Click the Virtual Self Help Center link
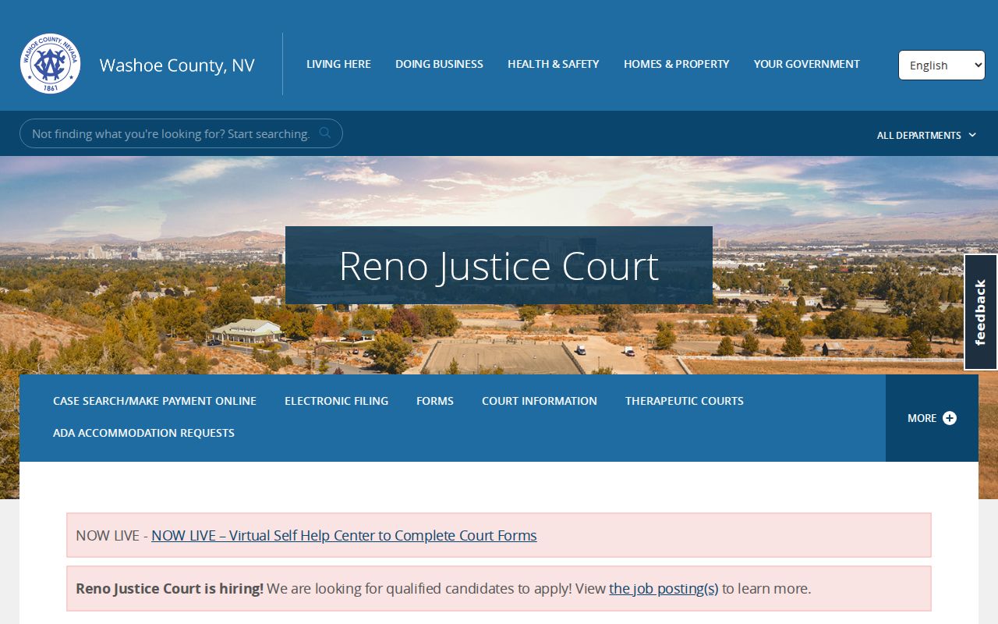 344,536
